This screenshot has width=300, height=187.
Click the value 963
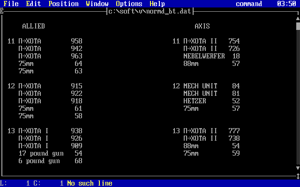[x=76, y=56]
